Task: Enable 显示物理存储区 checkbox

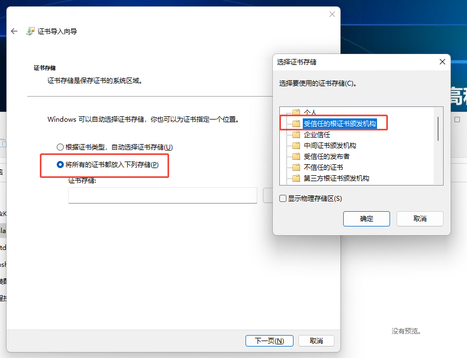Action: click(283, 198)
